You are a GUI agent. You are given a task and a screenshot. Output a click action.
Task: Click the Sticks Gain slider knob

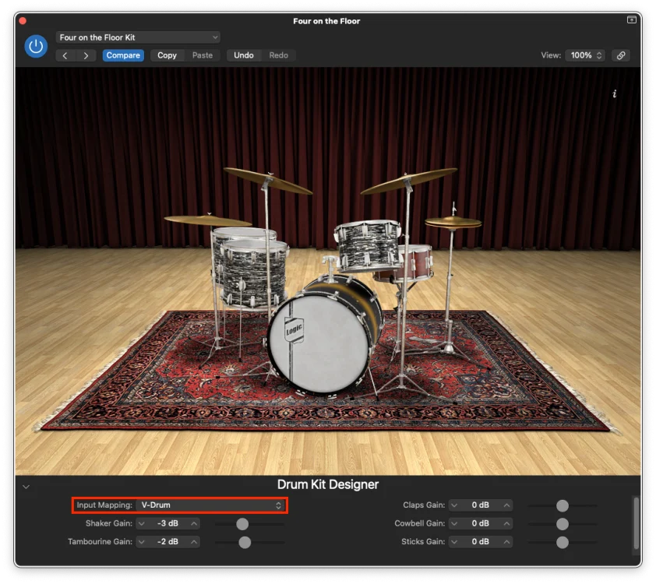[x=563, y=542]
